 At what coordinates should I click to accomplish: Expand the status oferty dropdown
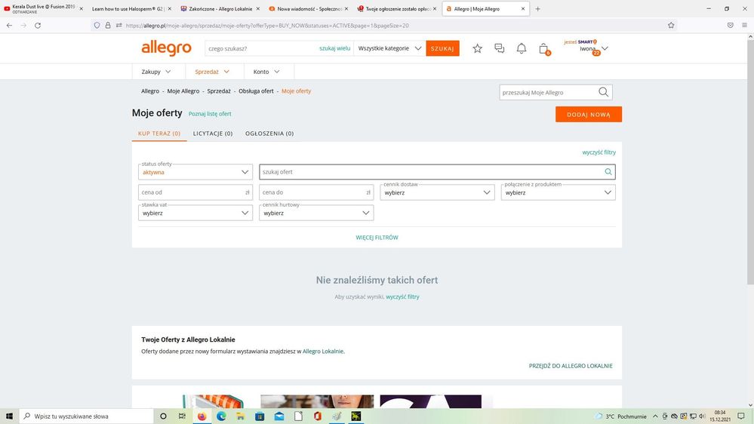[x=195, y=172]
